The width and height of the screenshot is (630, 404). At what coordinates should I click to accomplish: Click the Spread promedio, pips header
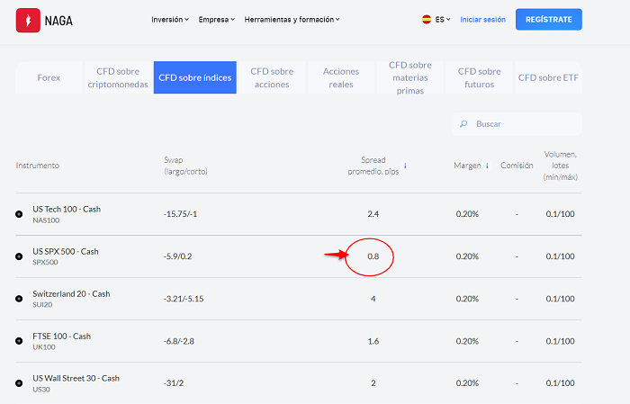pyautogui.click(x=373, y=166)
